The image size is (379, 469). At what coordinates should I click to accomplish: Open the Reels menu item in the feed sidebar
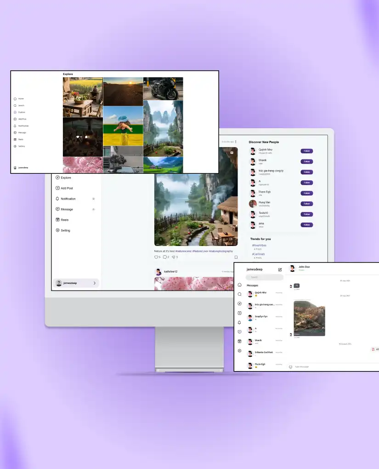[64, 220]
